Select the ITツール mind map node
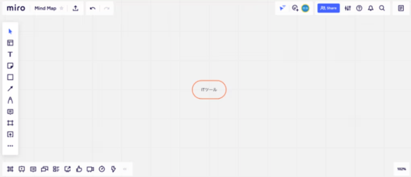The image size is (411, 177). 209,90
